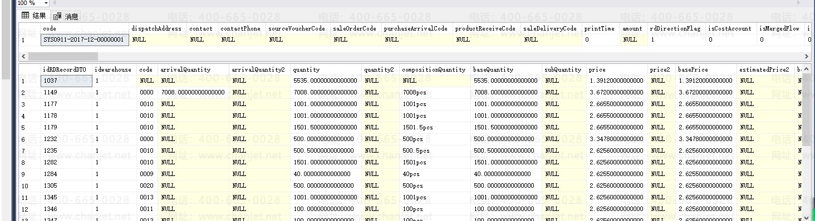
Task: Click the code cell 0009
Action: [x=147, y=174]
